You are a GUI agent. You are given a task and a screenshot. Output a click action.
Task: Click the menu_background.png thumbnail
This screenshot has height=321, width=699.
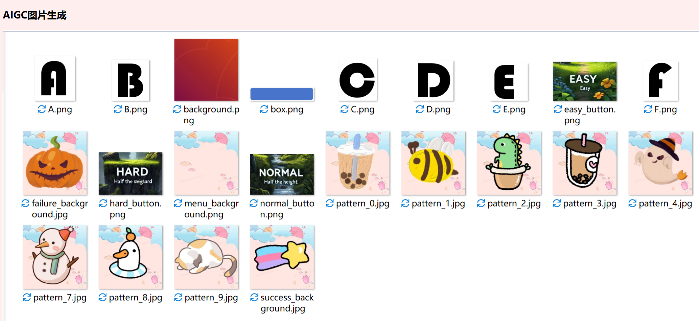[206, 163]
